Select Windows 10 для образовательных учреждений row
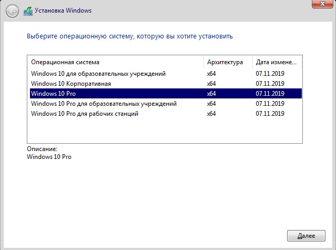The width and height of the screenshot is (336, 250). point(166,74)
